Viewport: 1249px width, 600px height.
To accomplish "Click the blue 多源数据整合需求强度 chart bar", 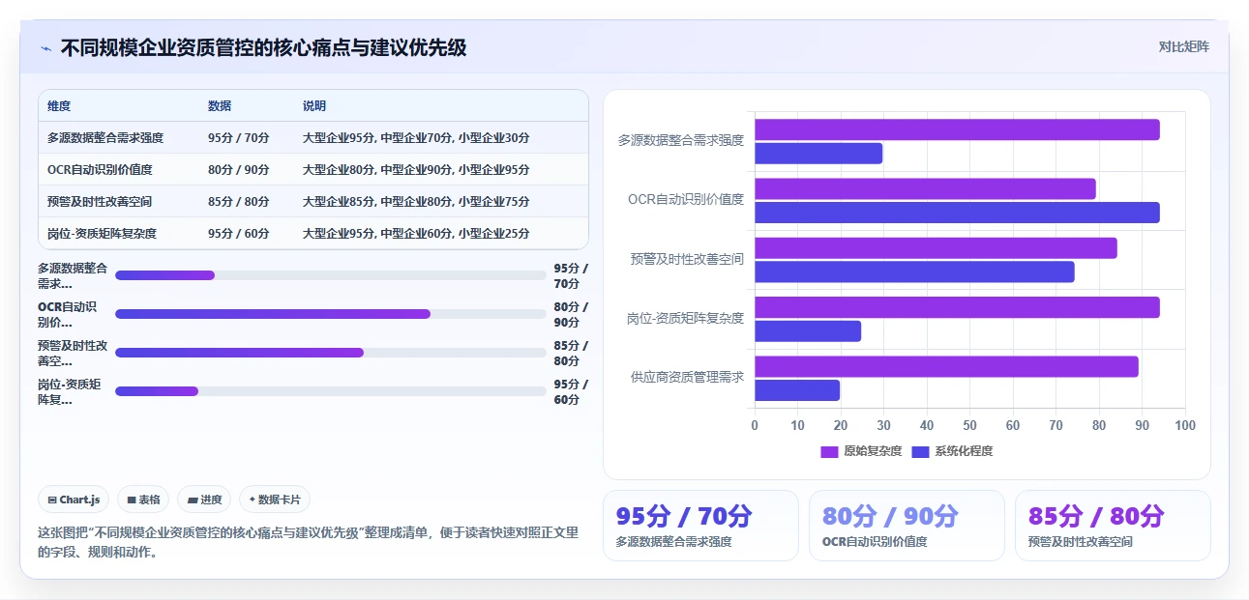I will pos(818,153).
